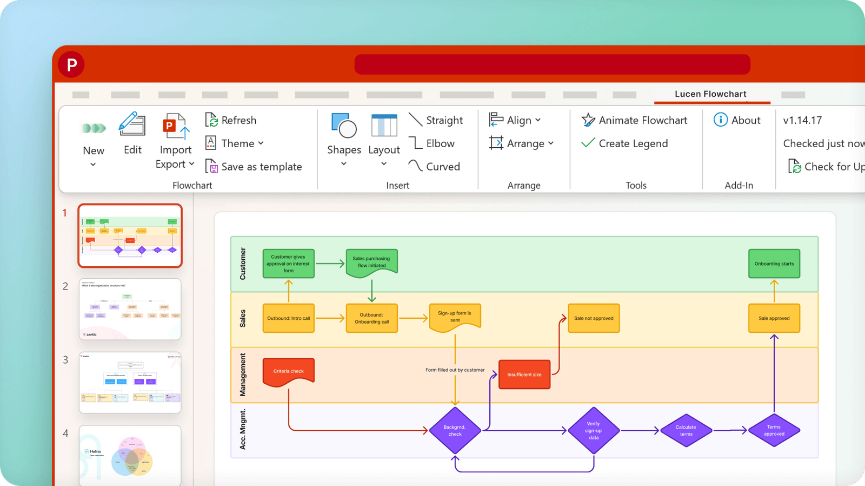Click the Save as template icon
Screen dimensions: 865x486
tap(211, 166)
